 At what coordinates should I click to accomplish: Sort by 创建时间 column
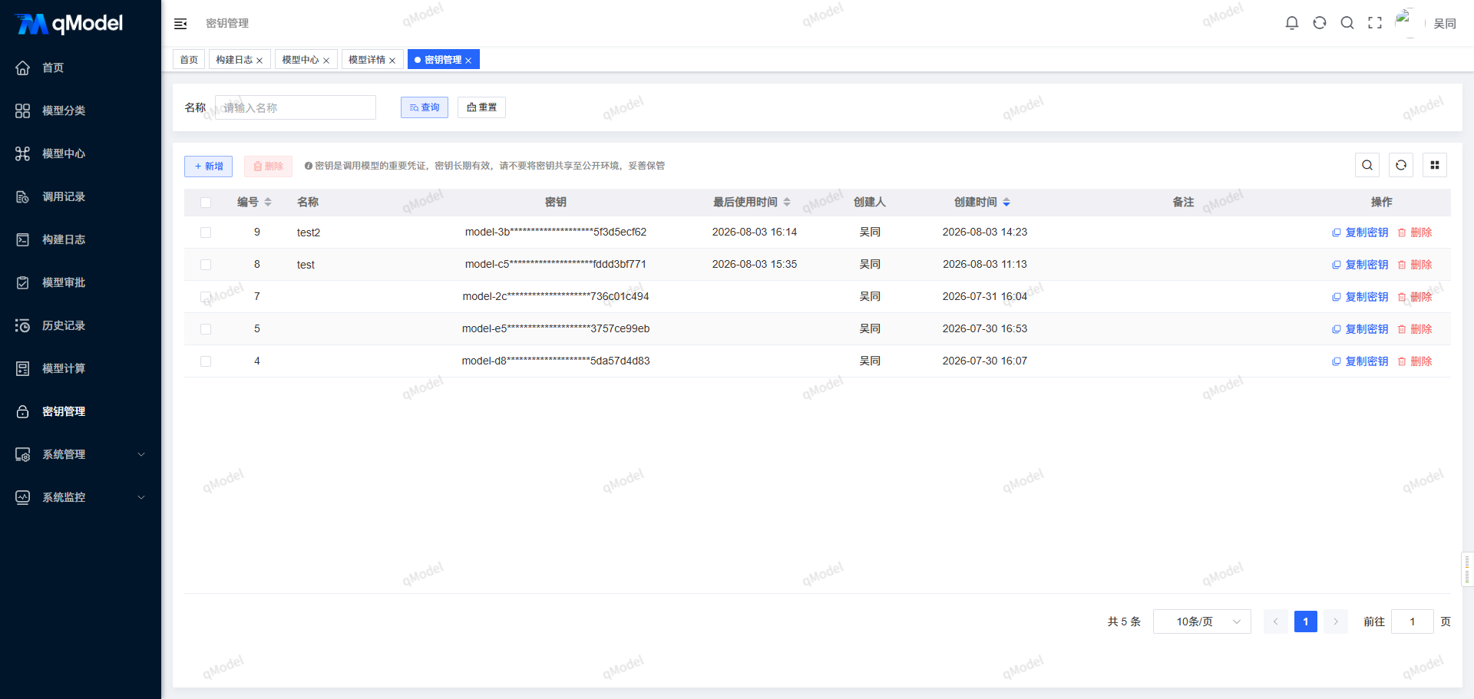coord(1006,203)
